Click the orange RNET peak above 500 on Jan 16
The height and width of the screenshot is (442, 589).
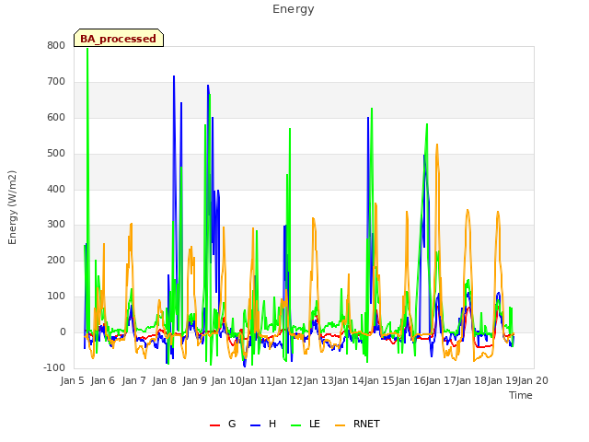(x=437, y=145)
